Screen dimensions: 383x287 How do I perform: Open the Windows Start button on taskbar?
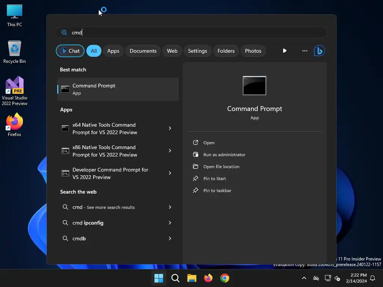[159, 278]
